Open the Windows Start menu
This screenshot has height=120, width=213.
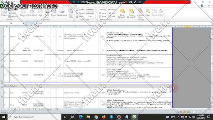pos(4,117)
